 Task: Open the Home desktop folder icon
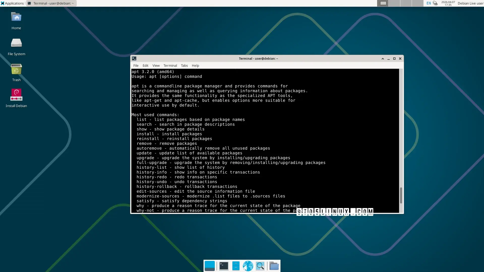click(16, 18)
